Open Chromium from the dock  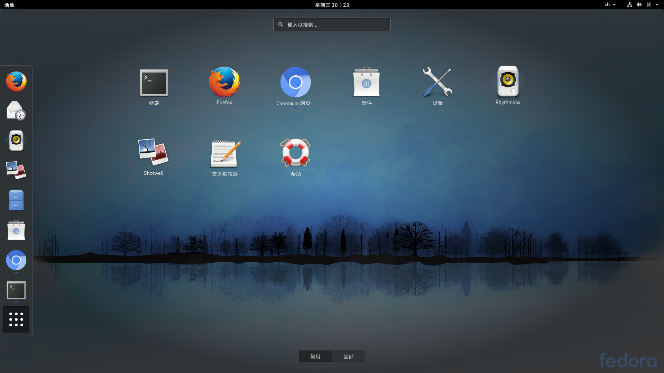[16, 260]
